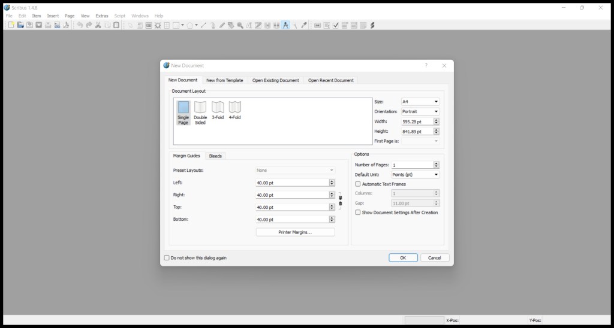The width and height of the screenshot is (614, 328).
Task: Switch to the Bleeds tab
Action: pos(215,156)
